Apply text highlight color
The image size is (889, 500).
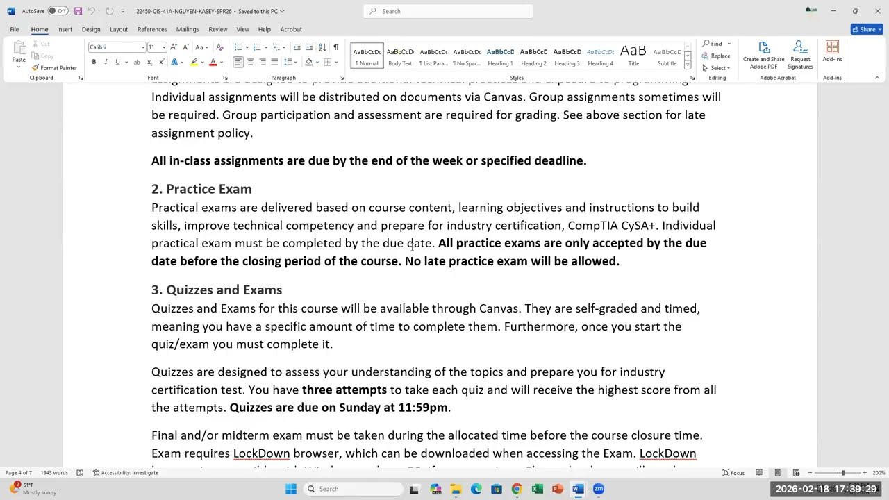coord(194,62)
